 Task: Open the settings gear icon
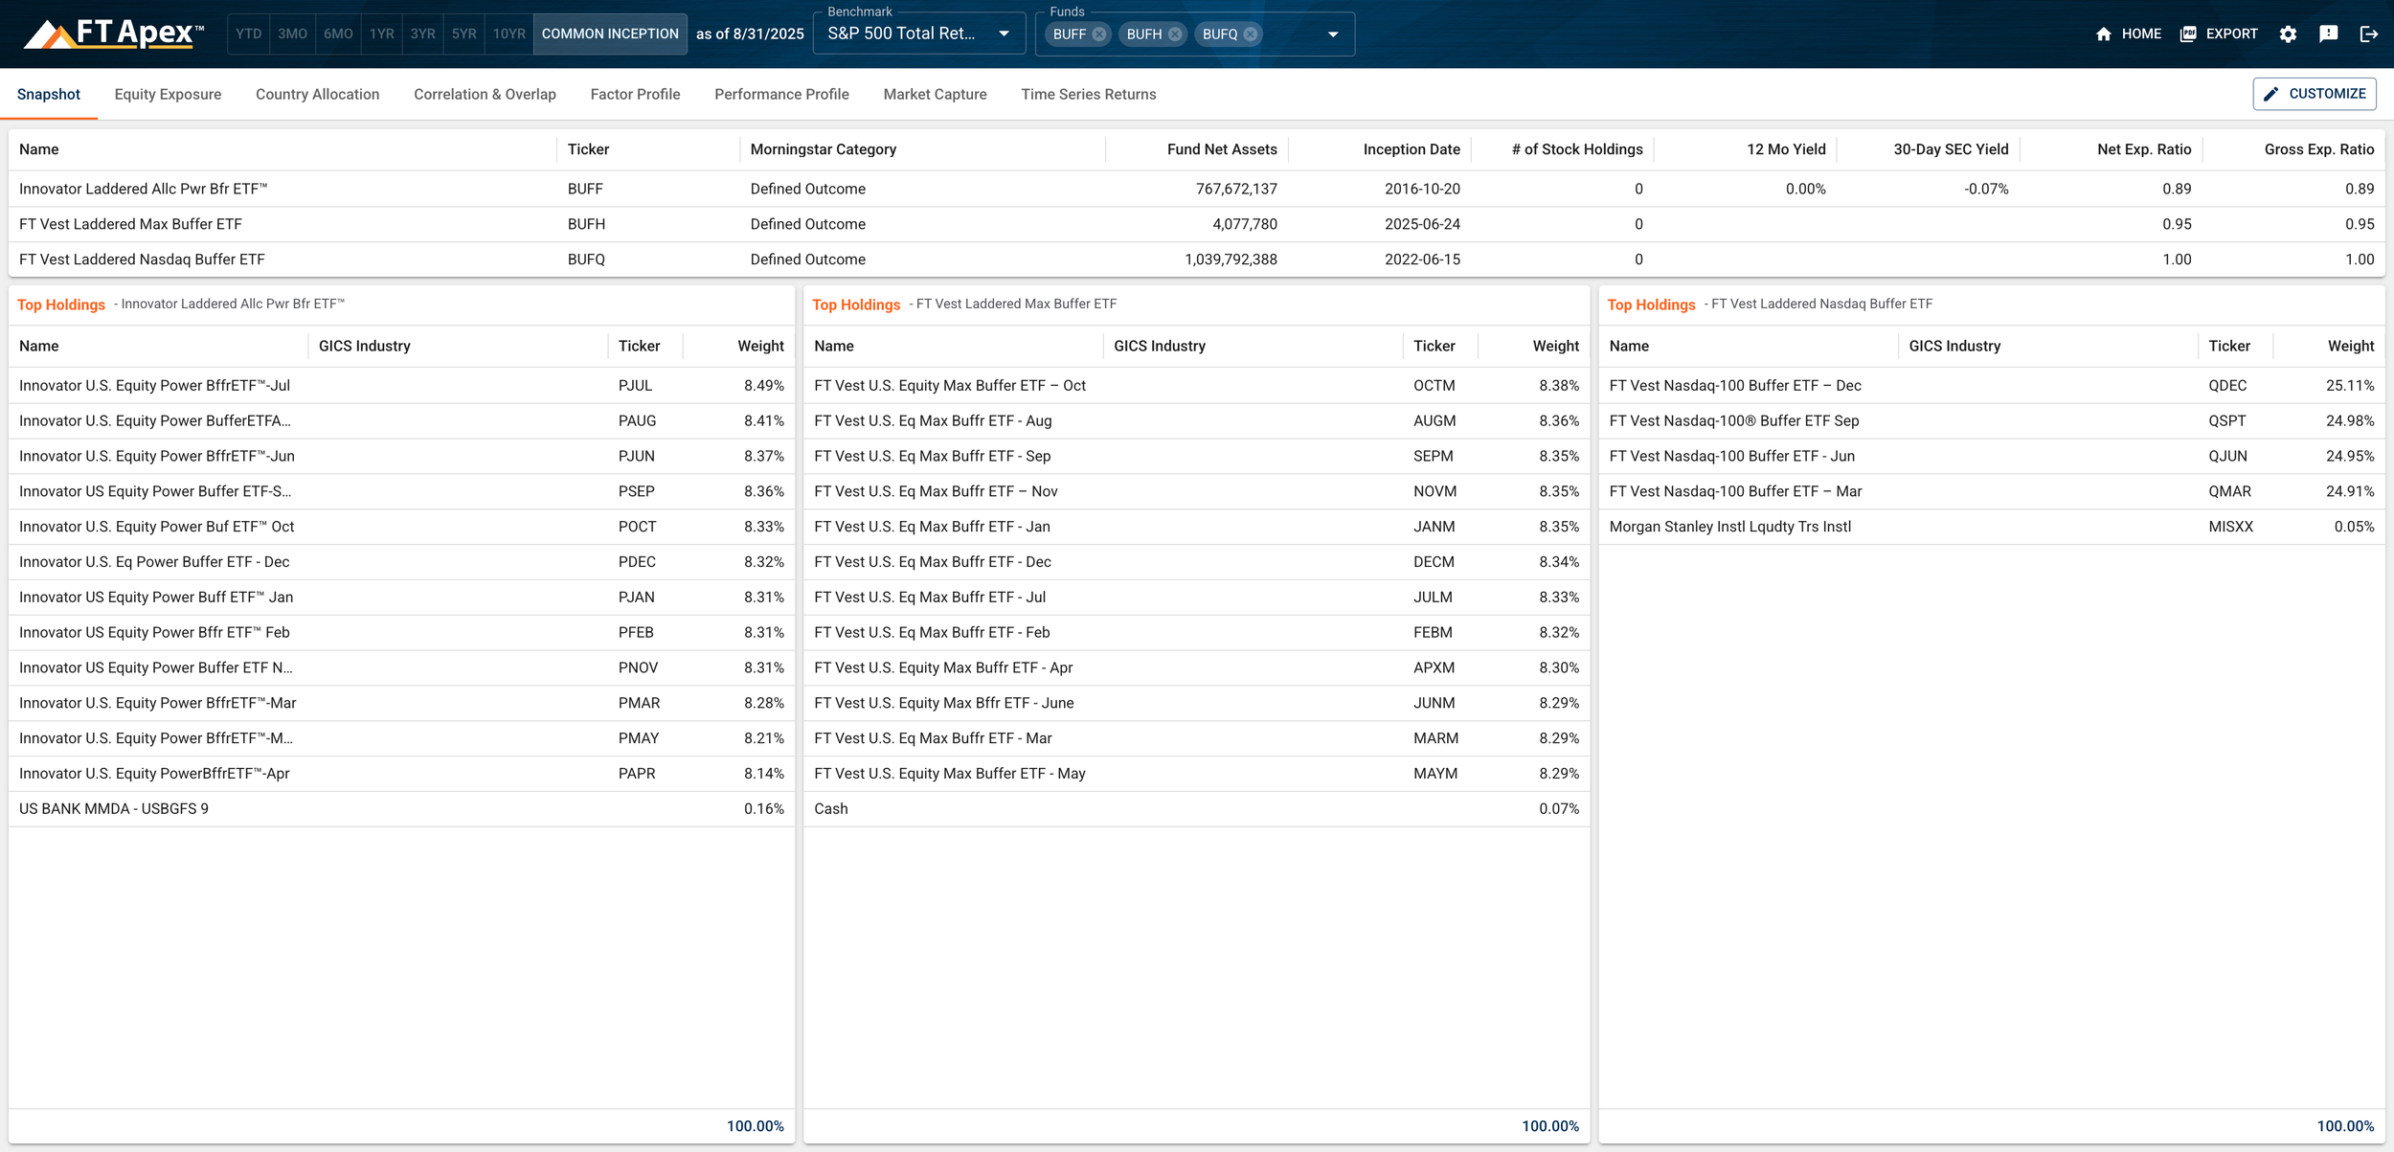[2288, 34]
